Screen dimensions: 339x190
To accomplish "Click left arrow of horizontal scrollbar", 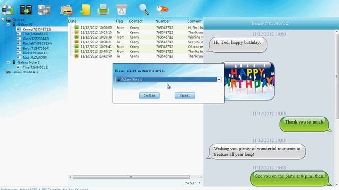I will (x=70, y=177).
